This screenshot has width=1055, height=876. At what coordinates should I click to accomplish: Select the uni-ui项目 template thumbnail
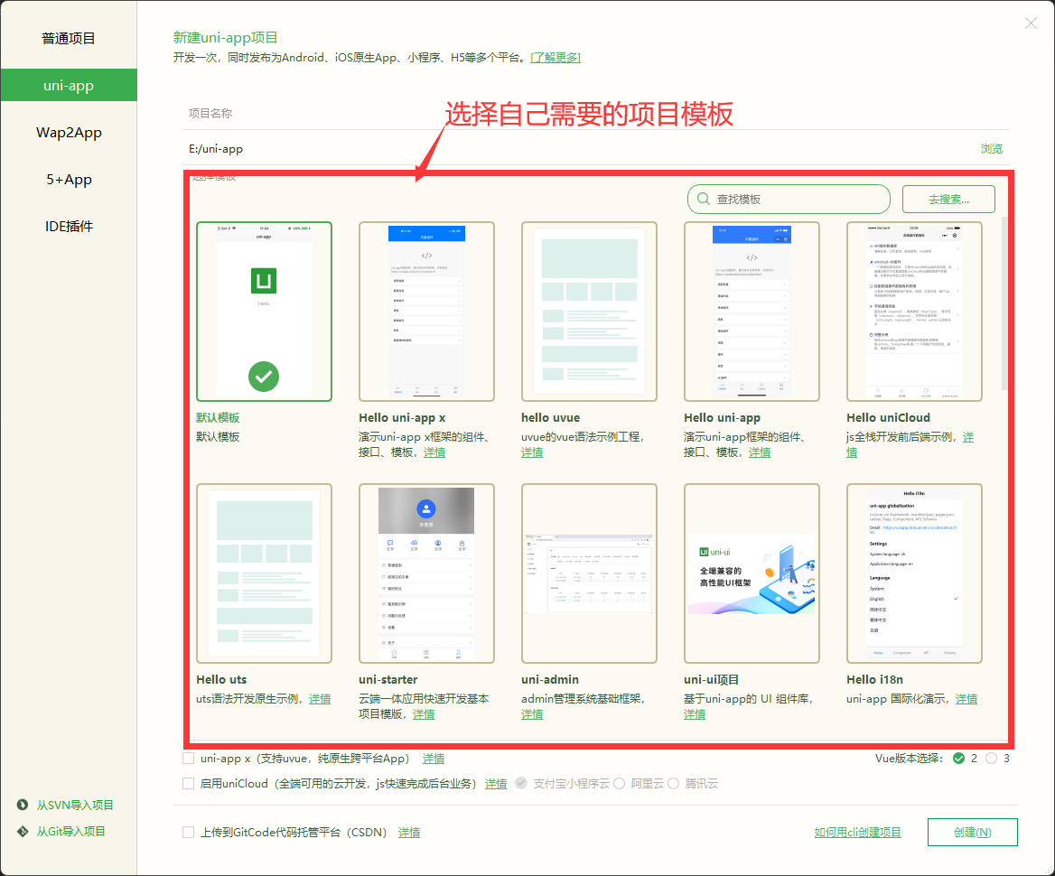[752, 573]
